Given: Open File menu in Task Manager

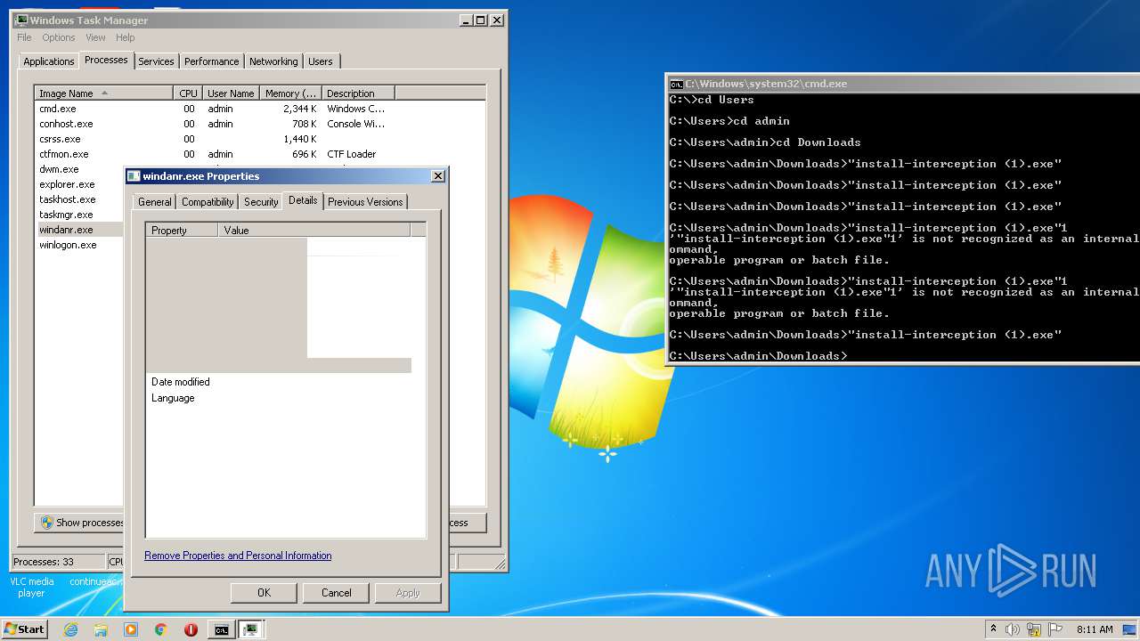Looking at the screenshot, I should click(24, 37).
